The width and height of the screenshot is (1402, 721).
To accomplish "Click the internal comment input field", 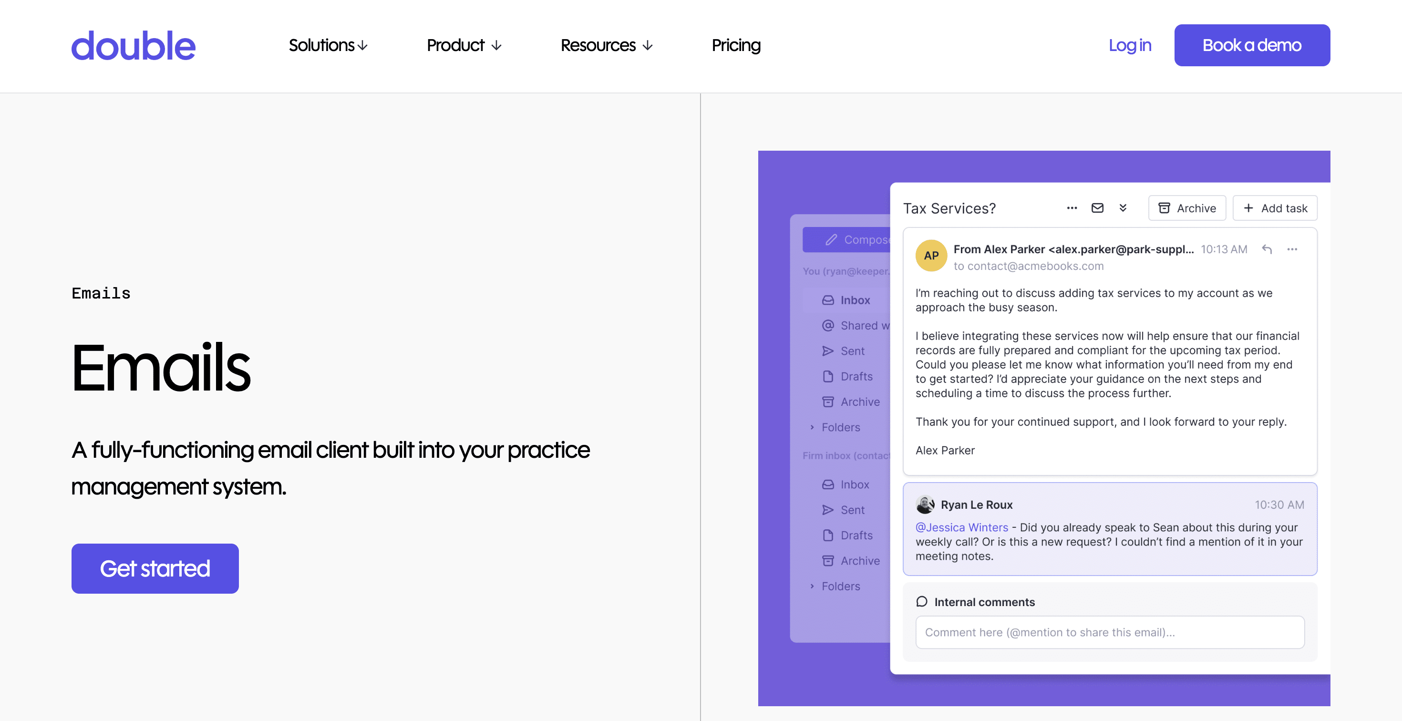I will [x=1110, y=632].
